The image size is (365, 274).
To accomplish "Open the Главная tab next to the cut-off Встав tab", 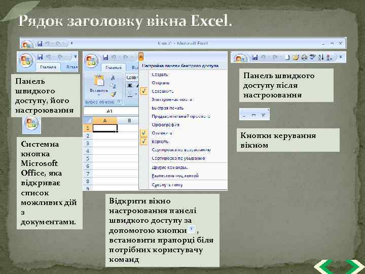I will [48, 67].
